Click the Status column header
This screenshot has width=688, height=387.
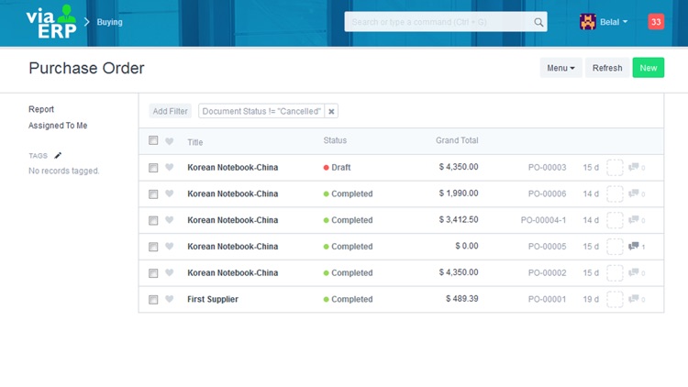point(335,140)
